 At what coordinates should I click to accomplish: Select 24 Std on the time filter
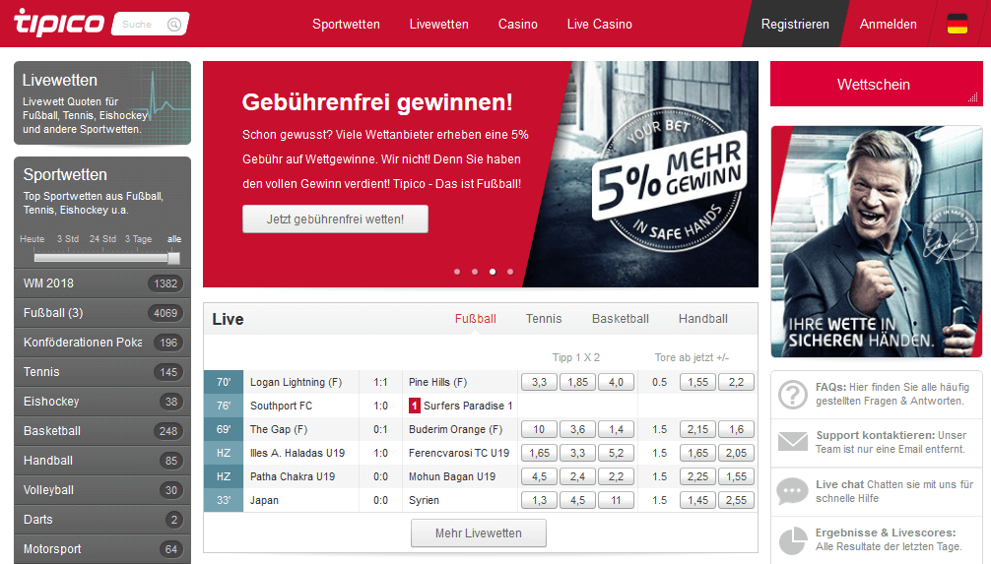(102, 239)
